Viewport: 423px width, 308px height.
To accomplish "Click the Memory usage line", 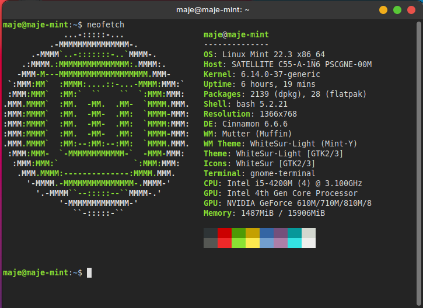I will click(x=264, y=213).
